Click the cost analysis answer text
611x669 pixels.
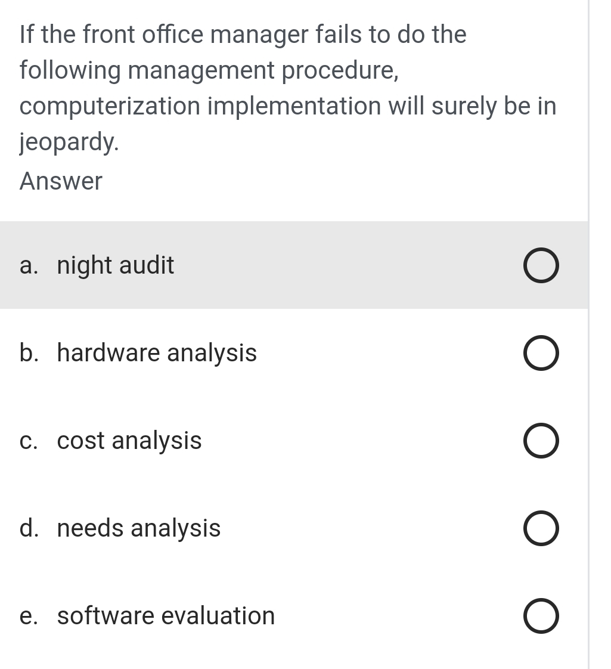pyautogui.click(x=129, y=441)
